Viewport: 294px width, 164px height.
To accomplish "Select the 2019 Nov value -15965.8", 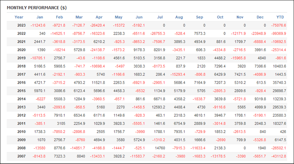I will (238, 58).
